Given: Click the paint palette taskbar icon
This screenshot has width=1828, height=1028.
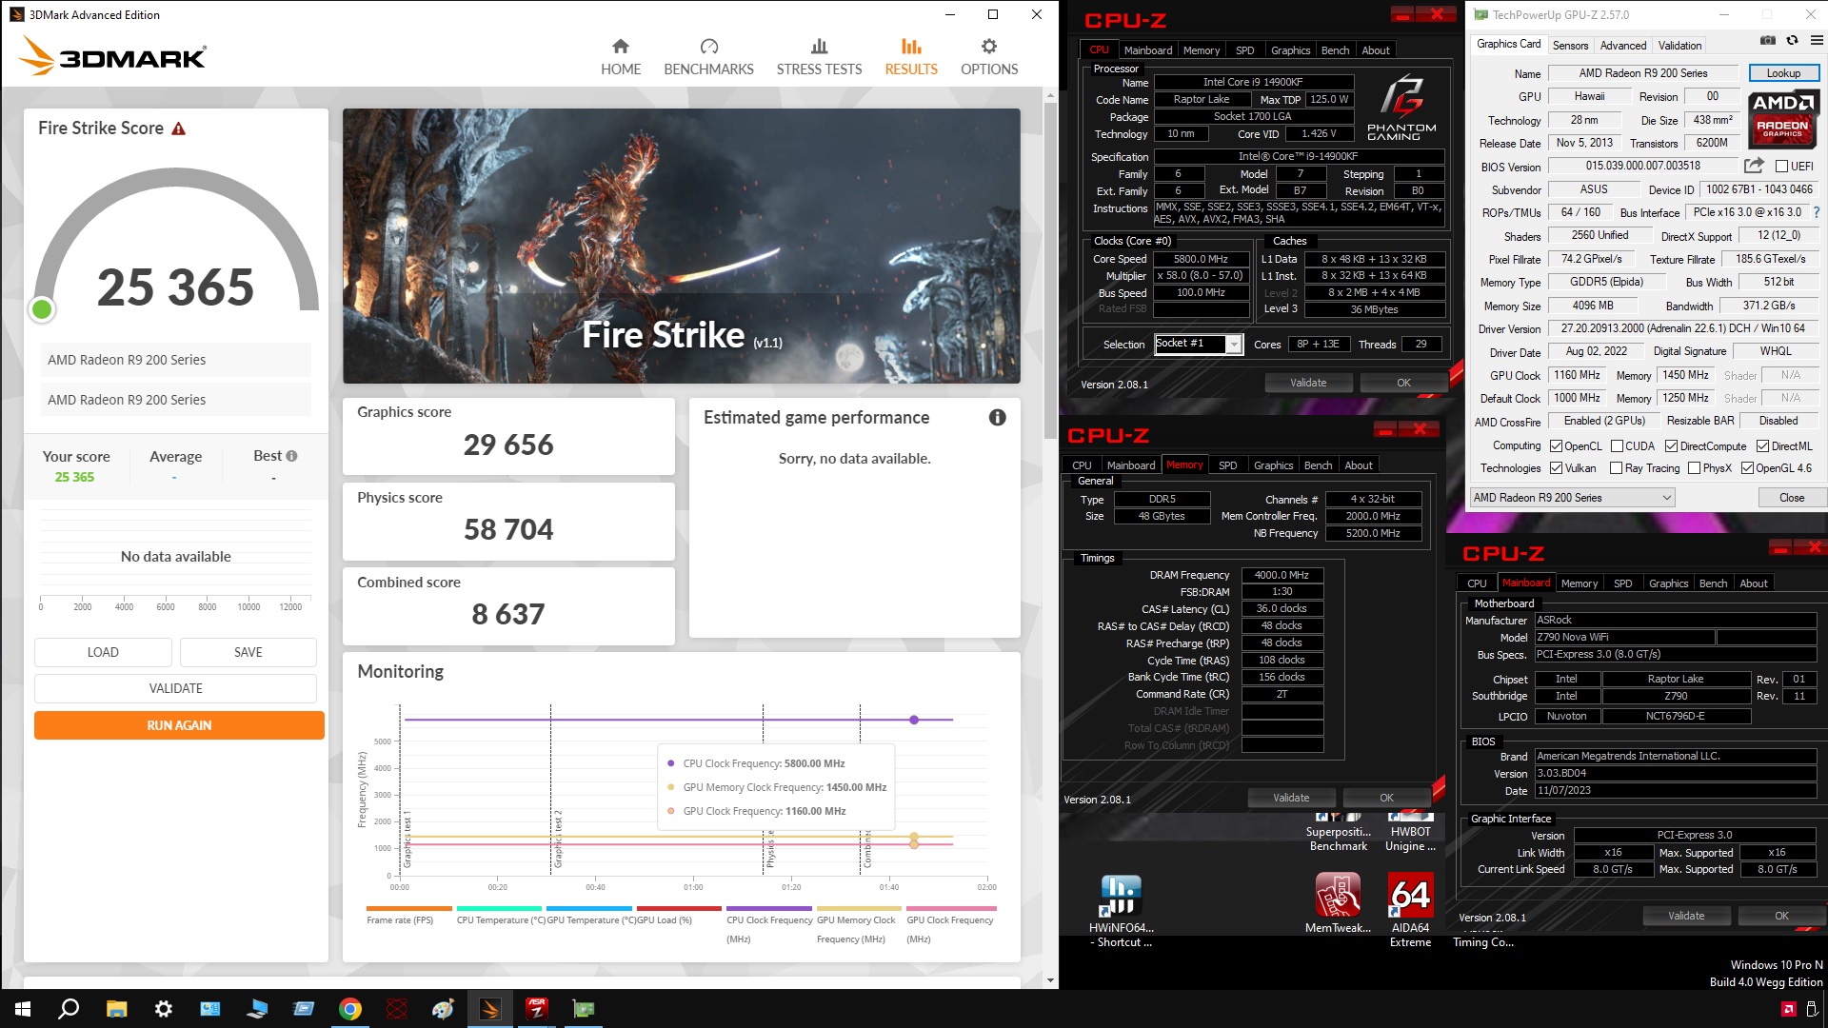Looking at the screenshot, I should tap(444, 1009).
